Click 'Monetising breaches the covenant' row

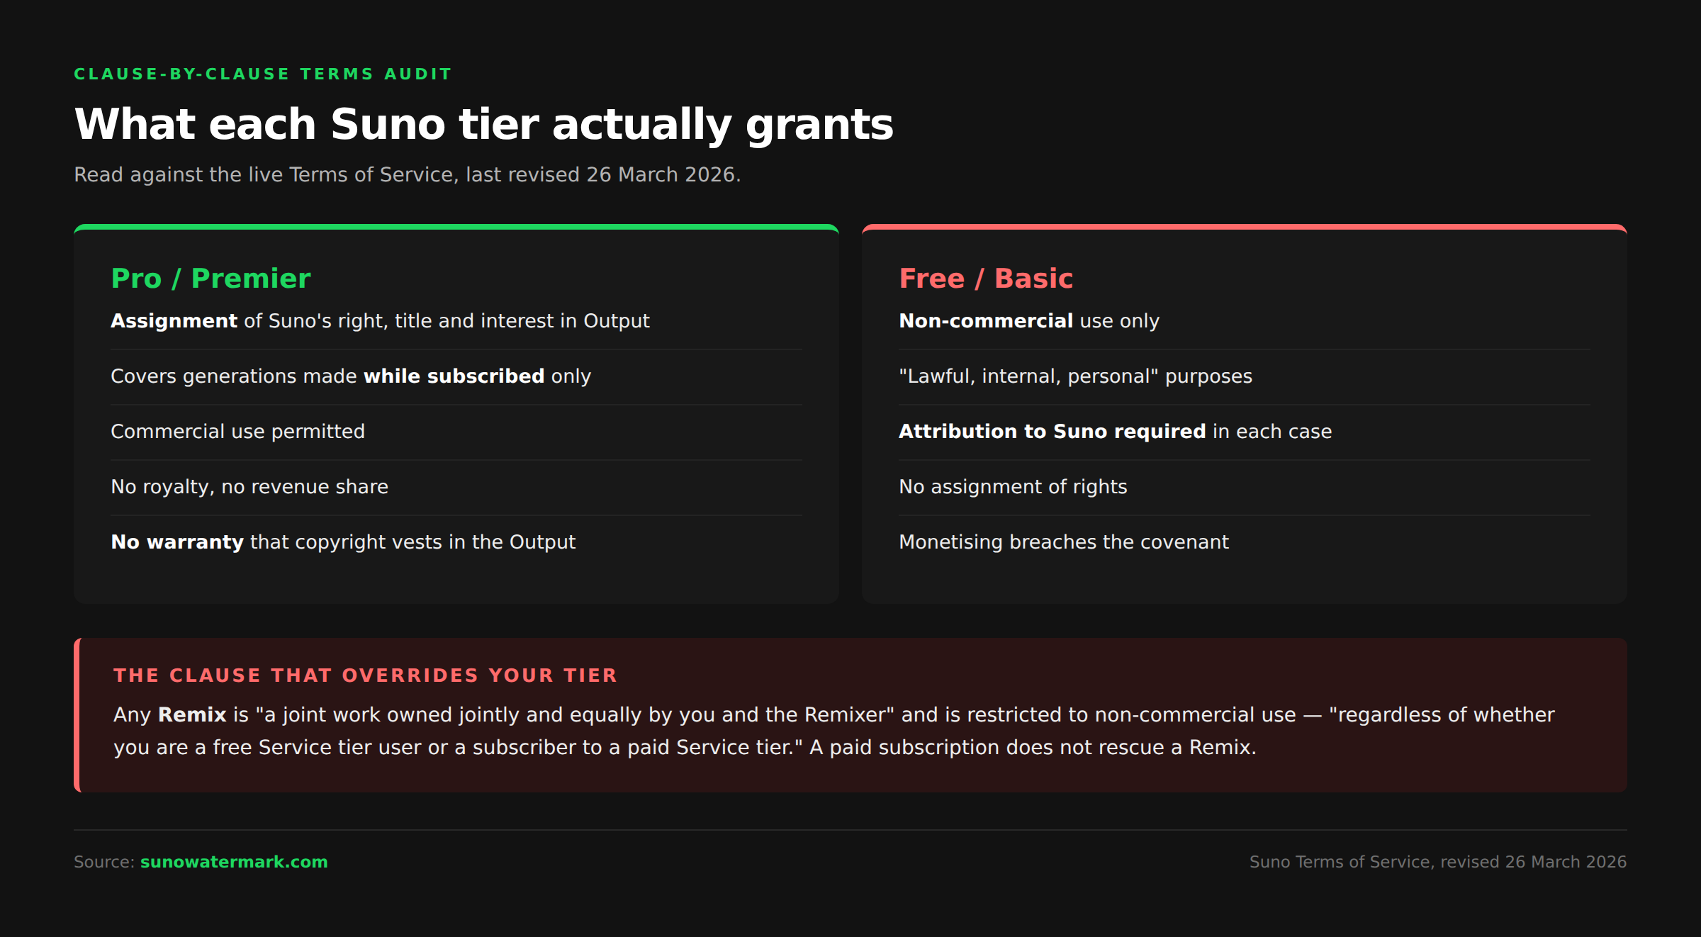(1245, 542)
